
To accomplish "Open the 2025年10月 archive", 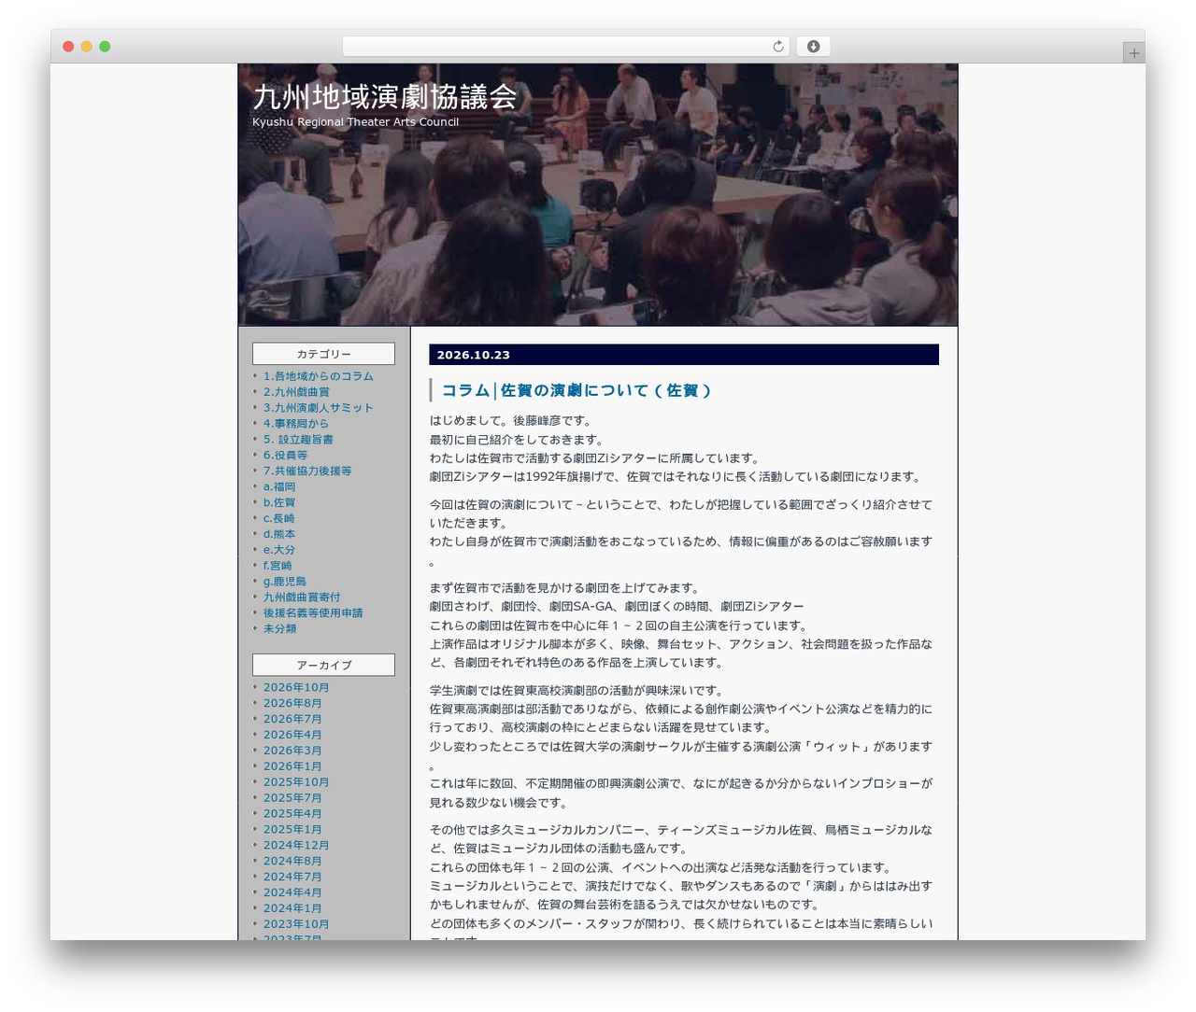I will 296,783.
